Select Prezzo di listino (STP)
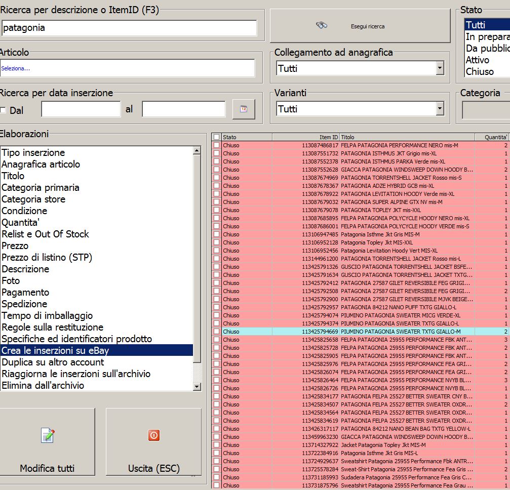The height and width of the screenshot is (490, 510). pyautogui.click(x=97, y=258)
